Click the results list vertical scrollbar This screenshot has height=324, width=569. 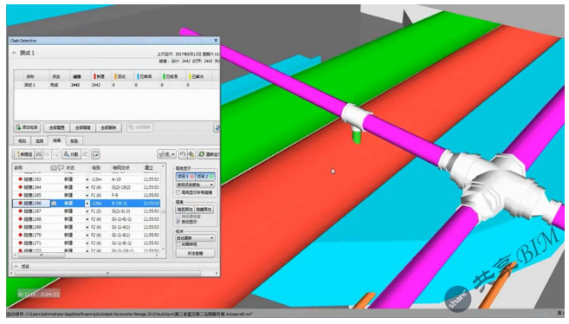(163, 209)
